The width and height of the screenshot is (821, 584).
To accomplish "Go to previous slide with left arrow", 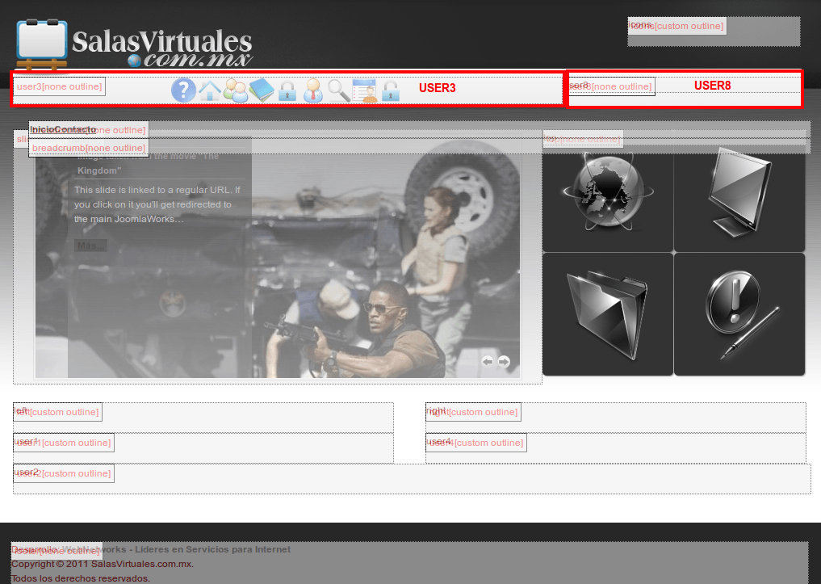I will coord(488,361).
